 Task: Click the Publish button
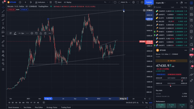point(149,2)
